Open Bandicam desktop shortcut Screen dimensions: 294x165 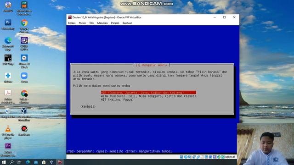pos(24,131)
